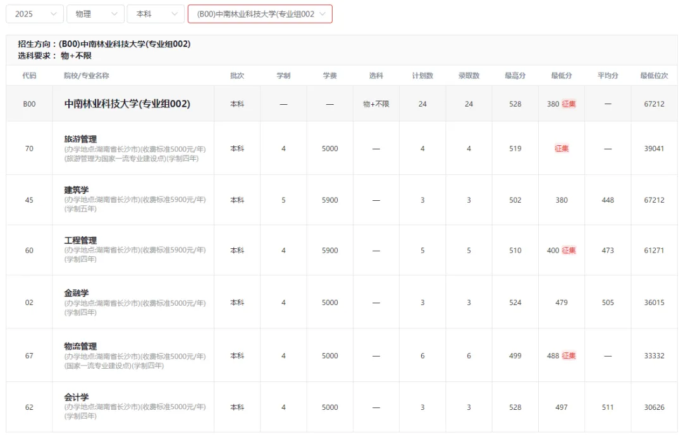Click the 征集 tag in the 物流管理 row

[569, 356]
